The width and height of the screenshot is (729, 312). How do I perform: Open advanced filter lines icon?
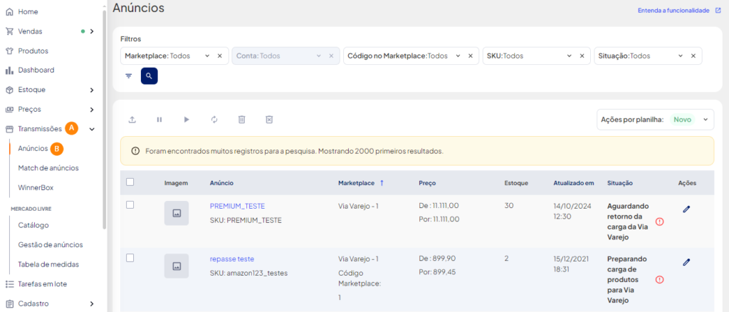129,76
